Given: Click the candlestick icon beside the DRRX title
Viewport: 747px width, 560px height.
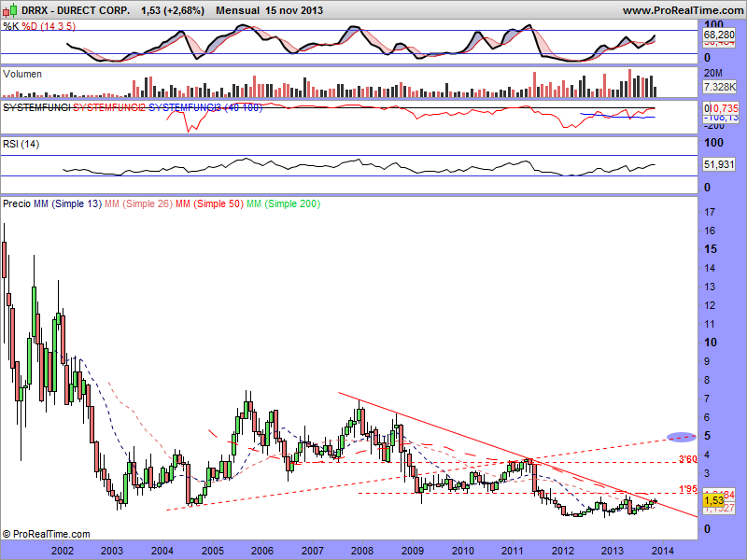Looking at the screenshot, I should 10,10.
